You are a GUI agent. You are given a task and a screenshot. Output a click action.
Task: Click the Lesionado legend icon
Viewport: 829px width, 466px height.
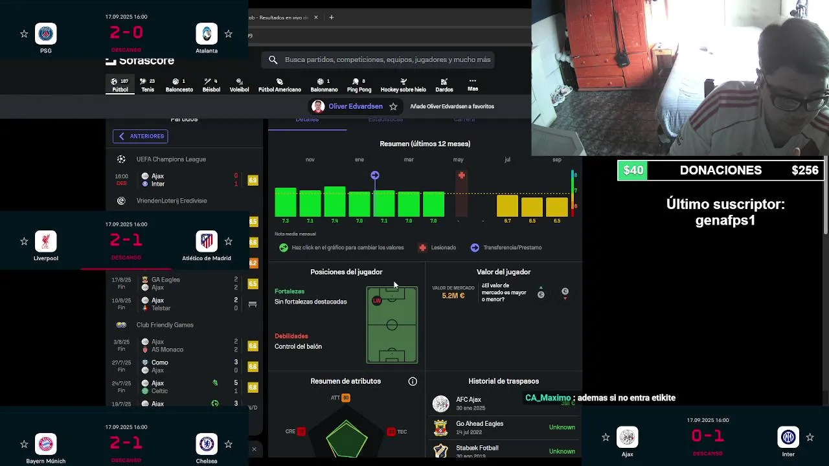pos(422,247)
